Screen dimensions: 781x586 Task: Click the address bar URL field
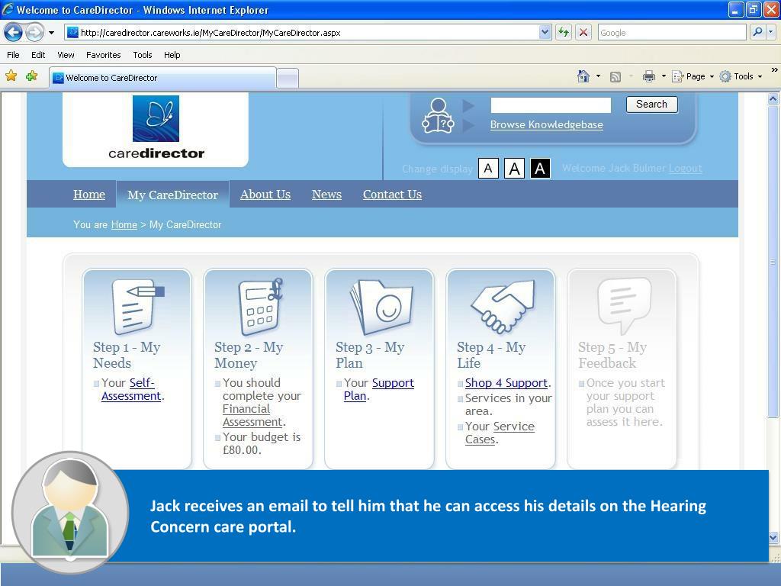[302, 33]
